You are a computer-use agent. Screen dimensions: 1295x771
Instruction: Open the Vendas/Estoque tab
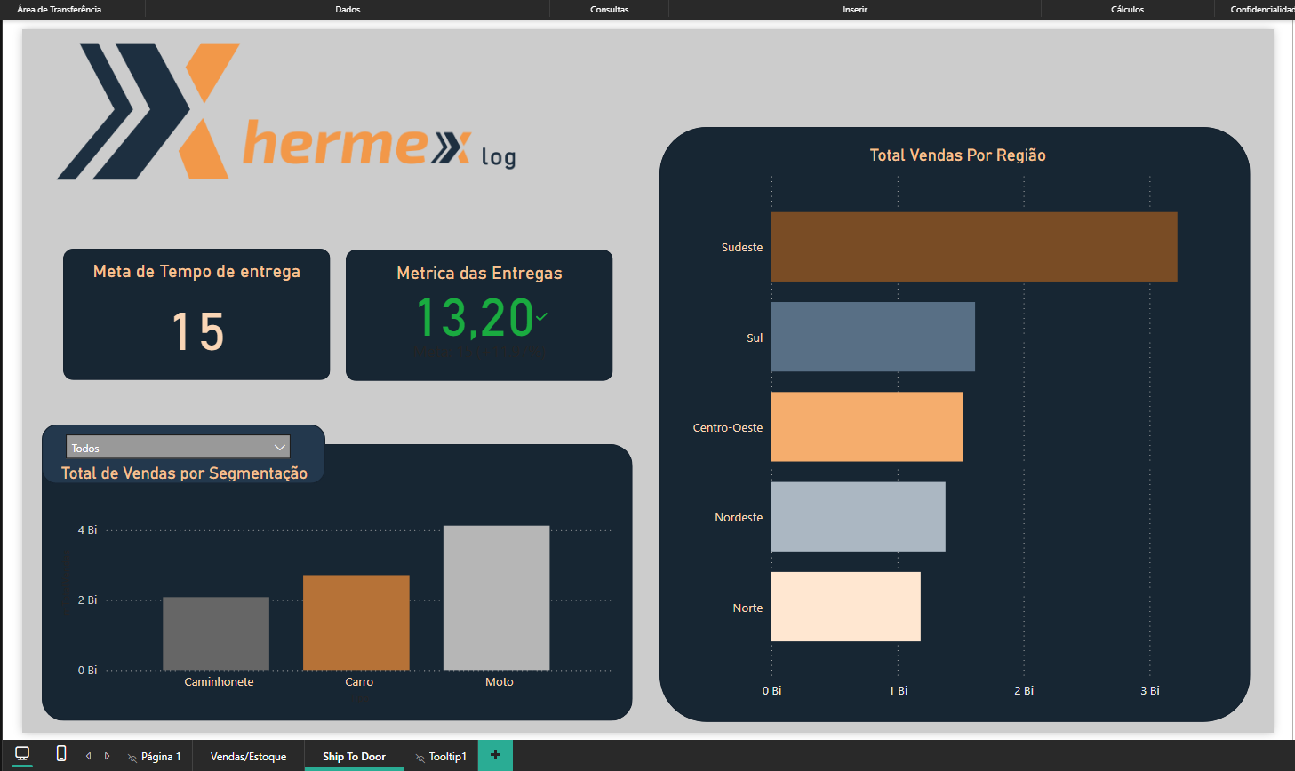click(248, 756)
